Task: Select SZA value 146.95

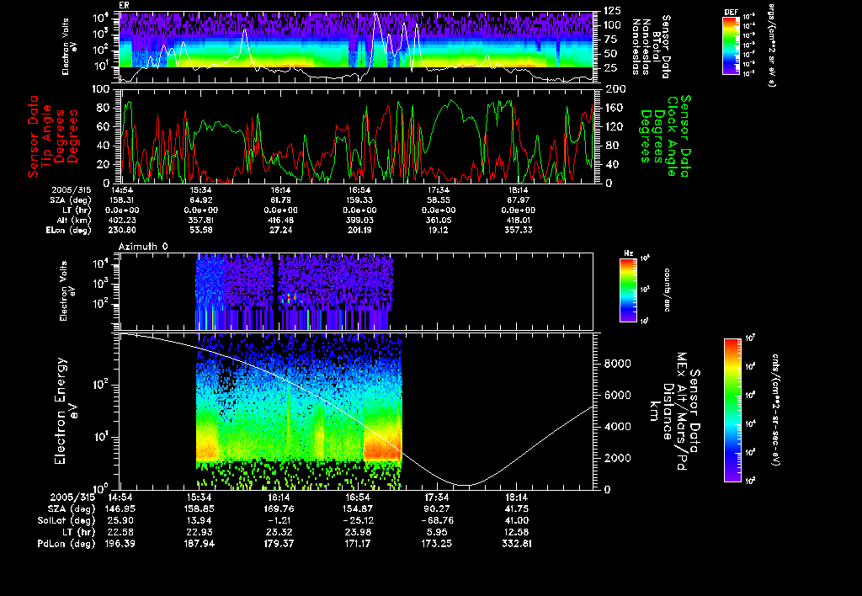Action: click(120, 509)
